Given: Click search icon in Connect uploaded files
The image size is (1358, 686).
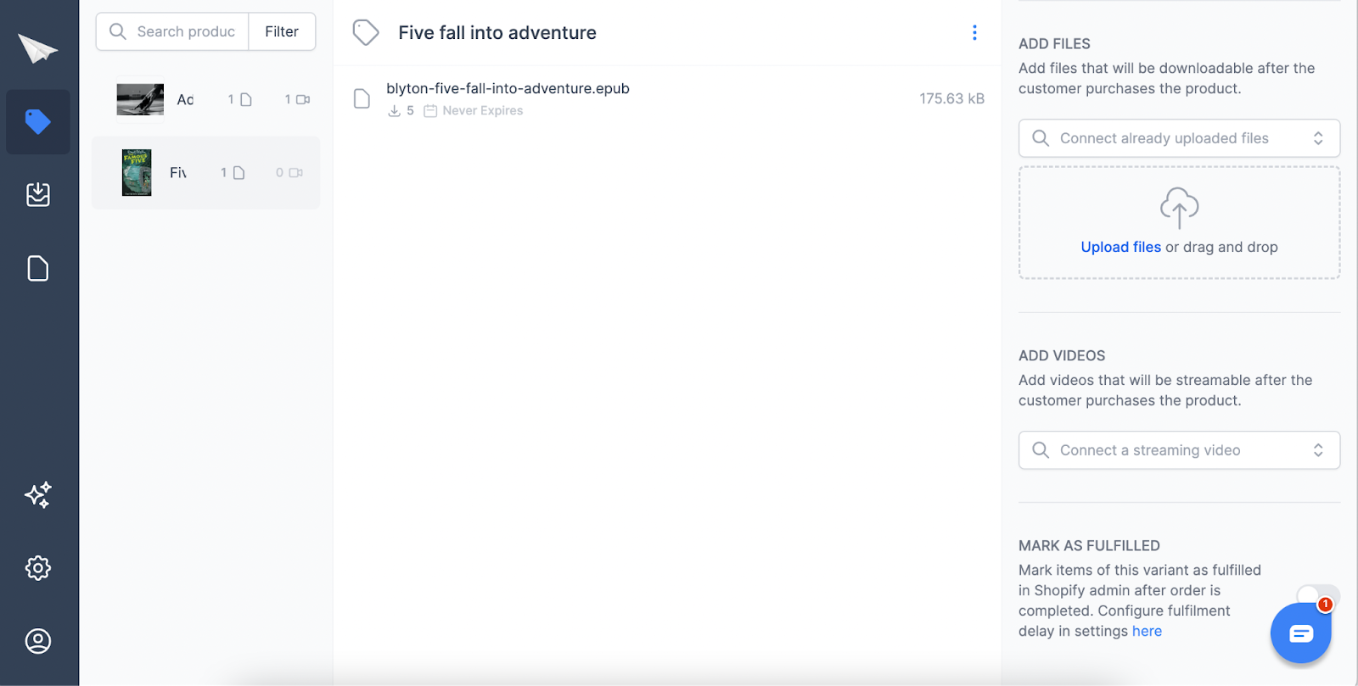Looking at the screenshot, I should click(x=1041, y=138).
